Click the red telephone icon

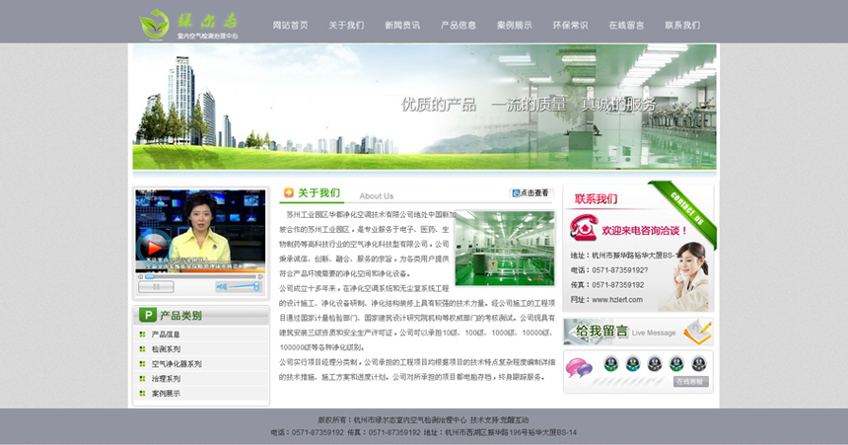coord(584,228)
